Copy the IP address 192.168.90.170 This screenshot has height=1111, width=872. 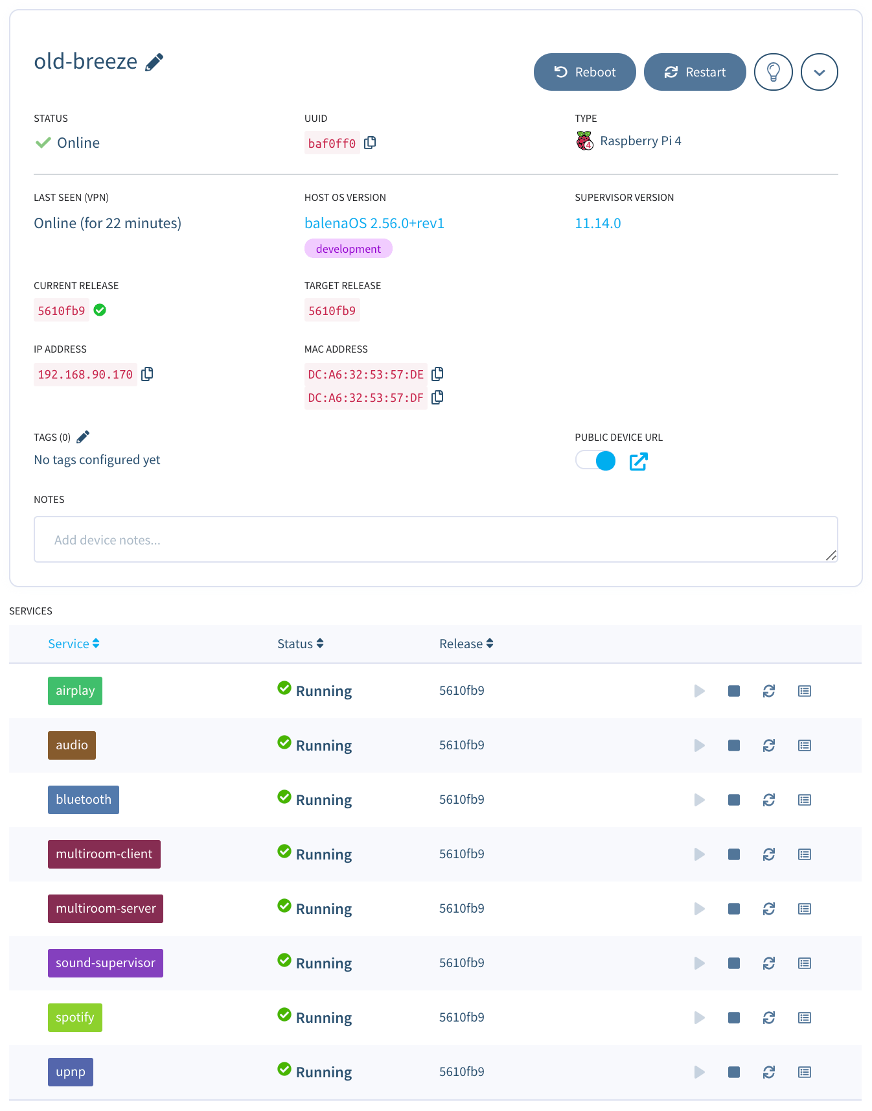click(x=147, y=374)
